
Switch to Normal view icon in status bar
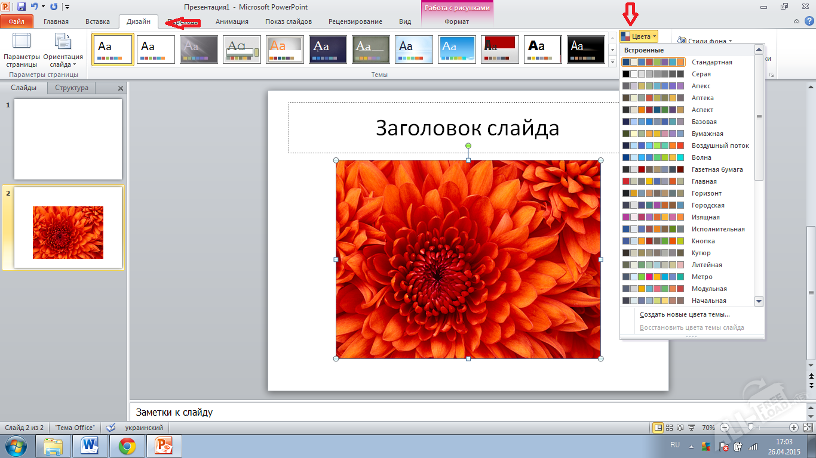[658, 428]
